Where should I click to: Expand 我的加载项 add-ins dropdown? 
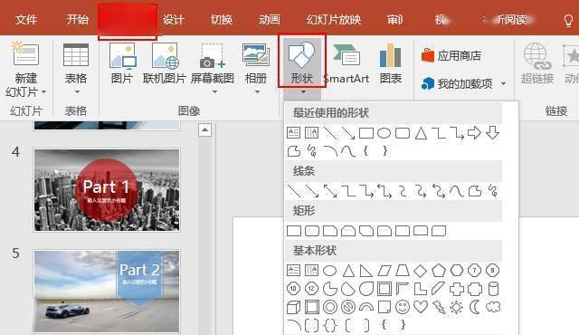point(503,84)
